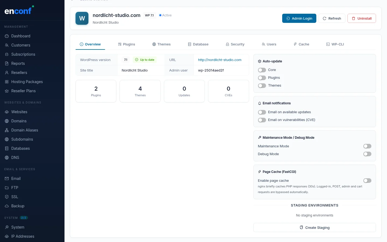Open the nordlicht-studio.com URL link
This screenshot has height=242, width=387.
click(x=220, y=60)
